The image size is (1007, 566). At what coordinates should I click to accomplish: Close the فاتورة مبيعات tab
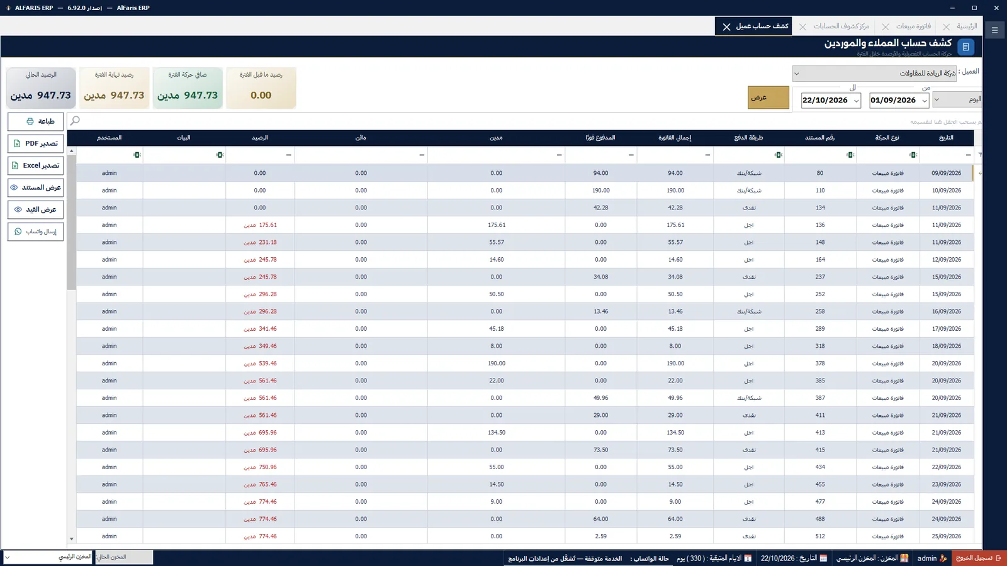tap(886, 27)
